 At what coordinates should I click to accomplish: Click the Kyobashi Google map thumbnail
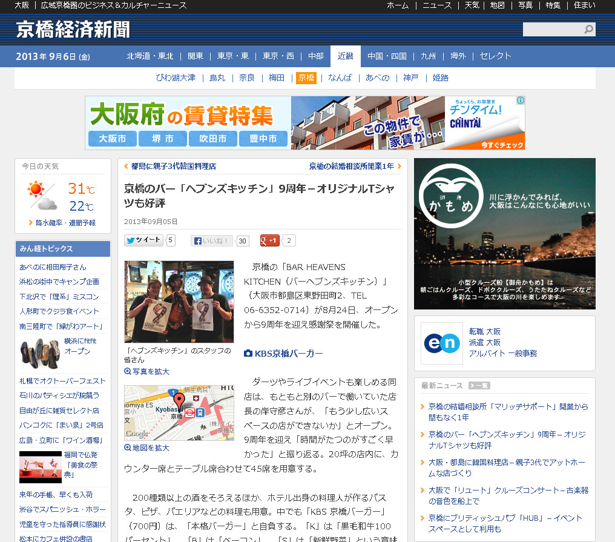tap(179, 412)
